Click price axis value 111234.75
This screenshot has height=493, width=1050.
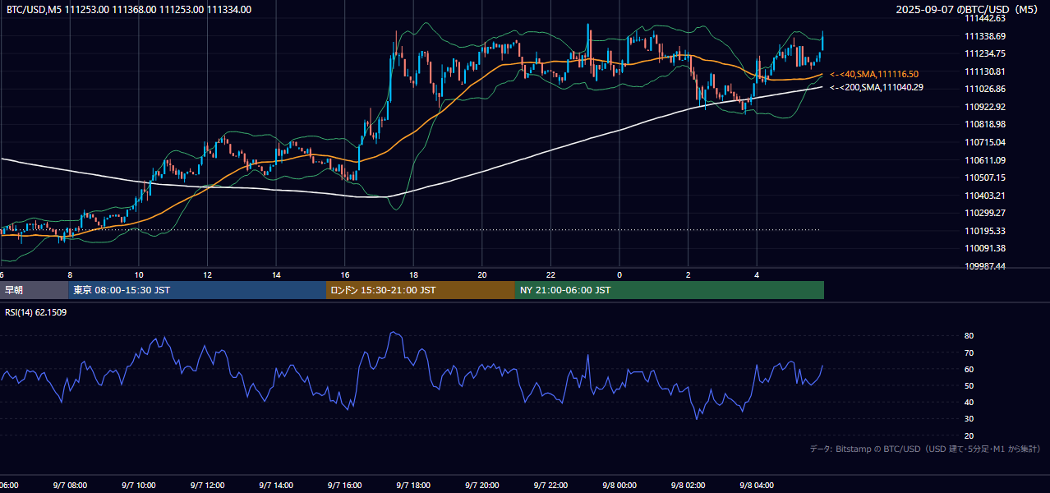[x=985, y=53]
